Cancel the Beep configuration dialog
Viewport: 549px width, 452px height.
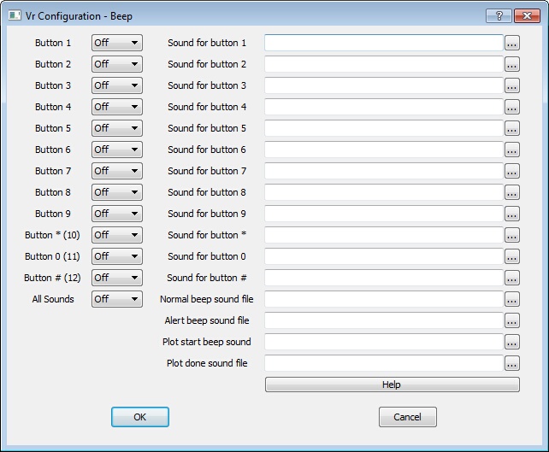pyautogui.click(x=408, y=417)
